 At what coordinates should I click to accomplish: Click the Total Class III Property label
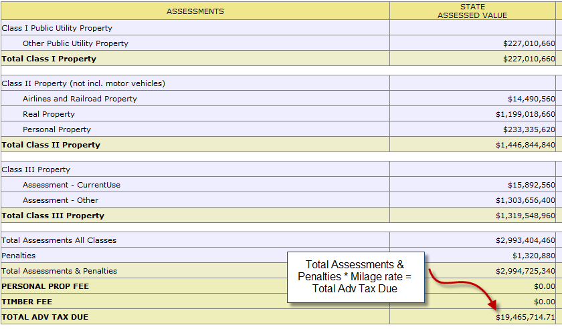[53, 216]
